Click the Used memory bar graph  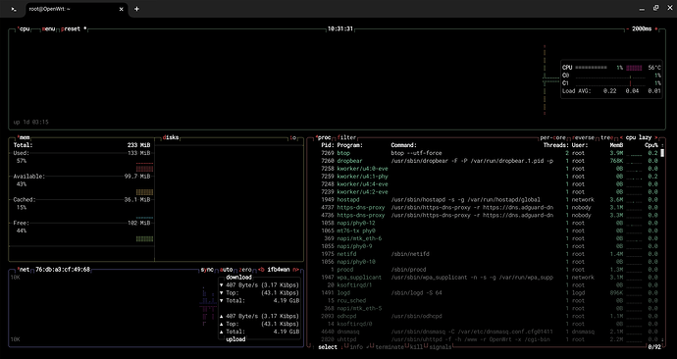pyautogui.click(x=144, y=167)
